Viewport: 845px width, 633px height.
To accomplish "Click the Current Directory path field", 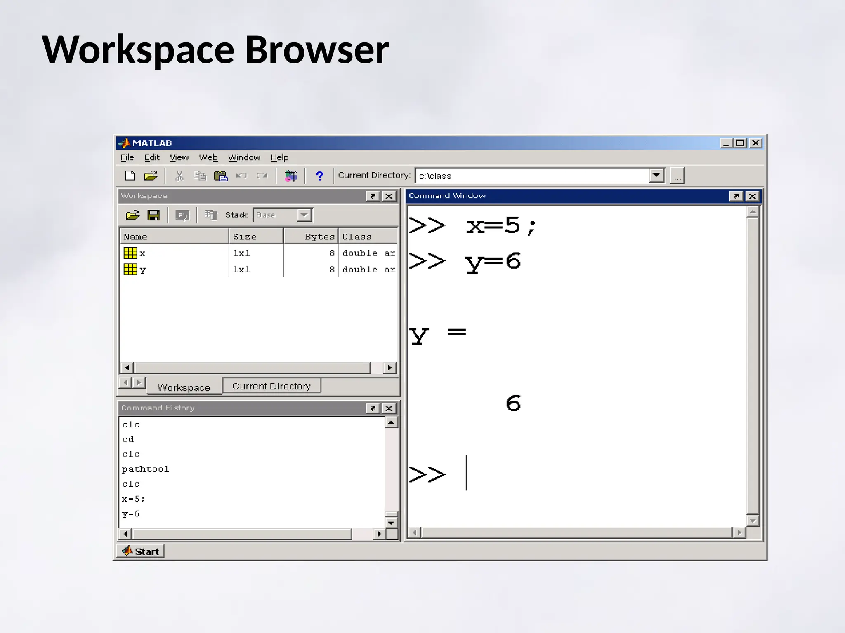I will (532, 176).
